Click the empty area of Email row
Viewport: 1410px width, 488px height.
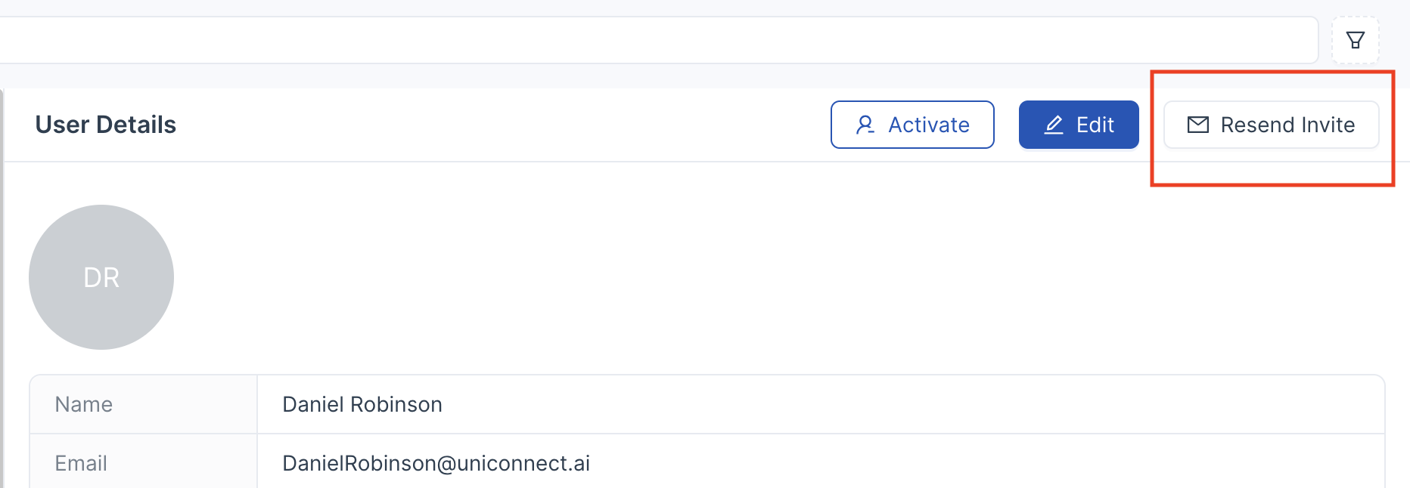[x=983, y=463]
